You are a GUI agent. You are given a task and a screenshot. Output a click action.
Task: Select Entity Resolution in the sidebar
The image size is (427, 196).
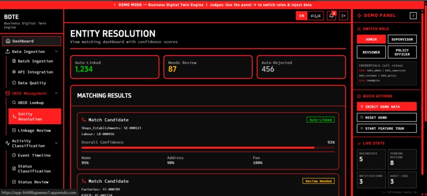[35, 116]
